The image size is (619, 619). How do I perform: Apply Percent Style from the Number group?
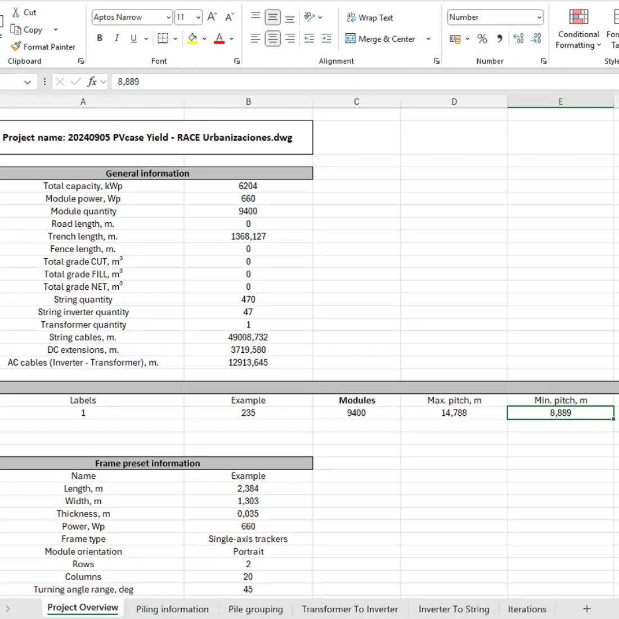coord(482,39)
